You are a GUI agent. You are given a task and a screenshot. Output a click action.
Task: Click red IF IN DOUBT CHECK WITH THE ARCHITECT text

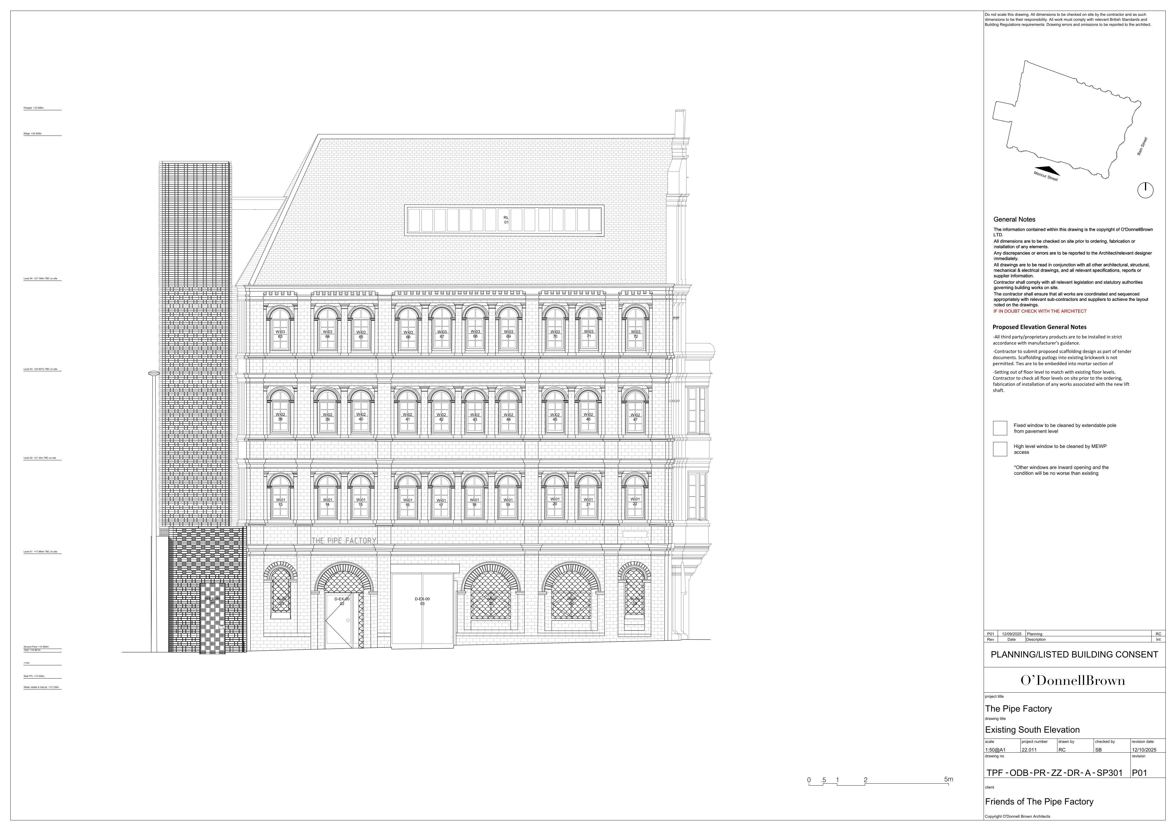(x=1040, y=311)
